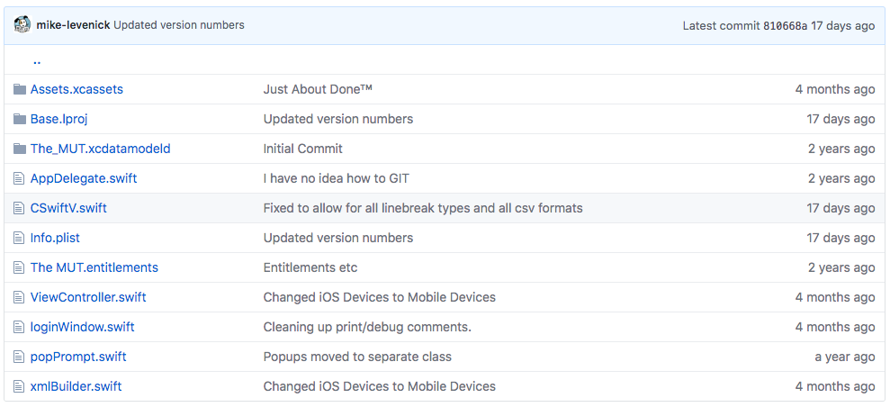Viewport: 890px width, 407px height.
Task: Open 'Updated version numbers' commit for Base.lproj
Action: [x=338, y=119]
